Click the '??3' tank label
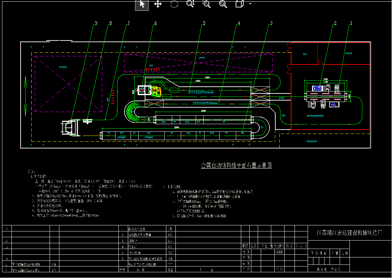 [187, 122]
